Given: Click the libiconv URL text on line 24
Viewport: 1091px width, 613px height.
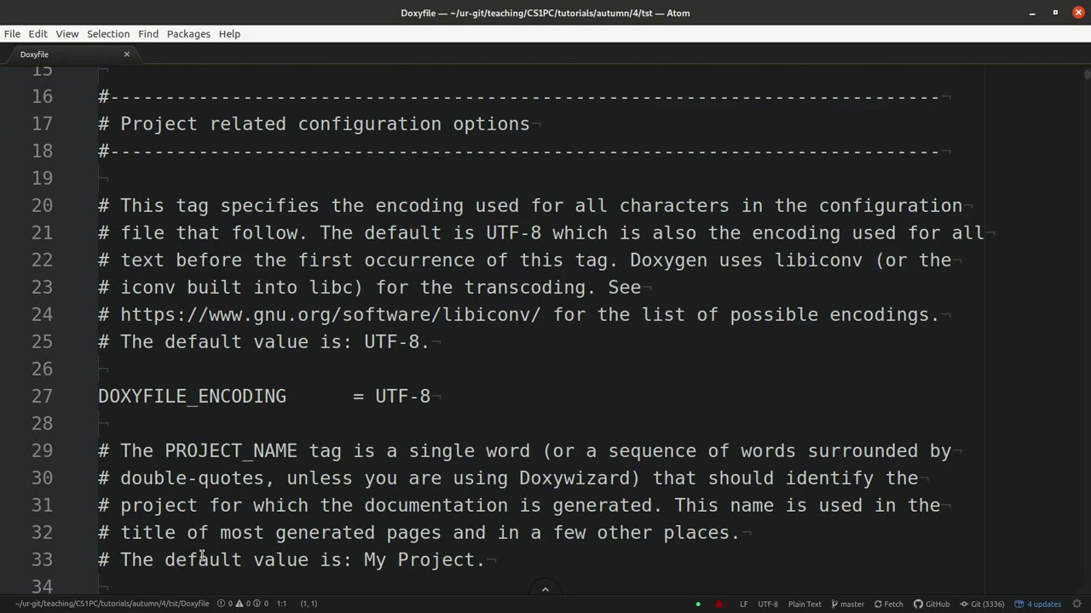Looking at the screenshot, I should (331, 314).
